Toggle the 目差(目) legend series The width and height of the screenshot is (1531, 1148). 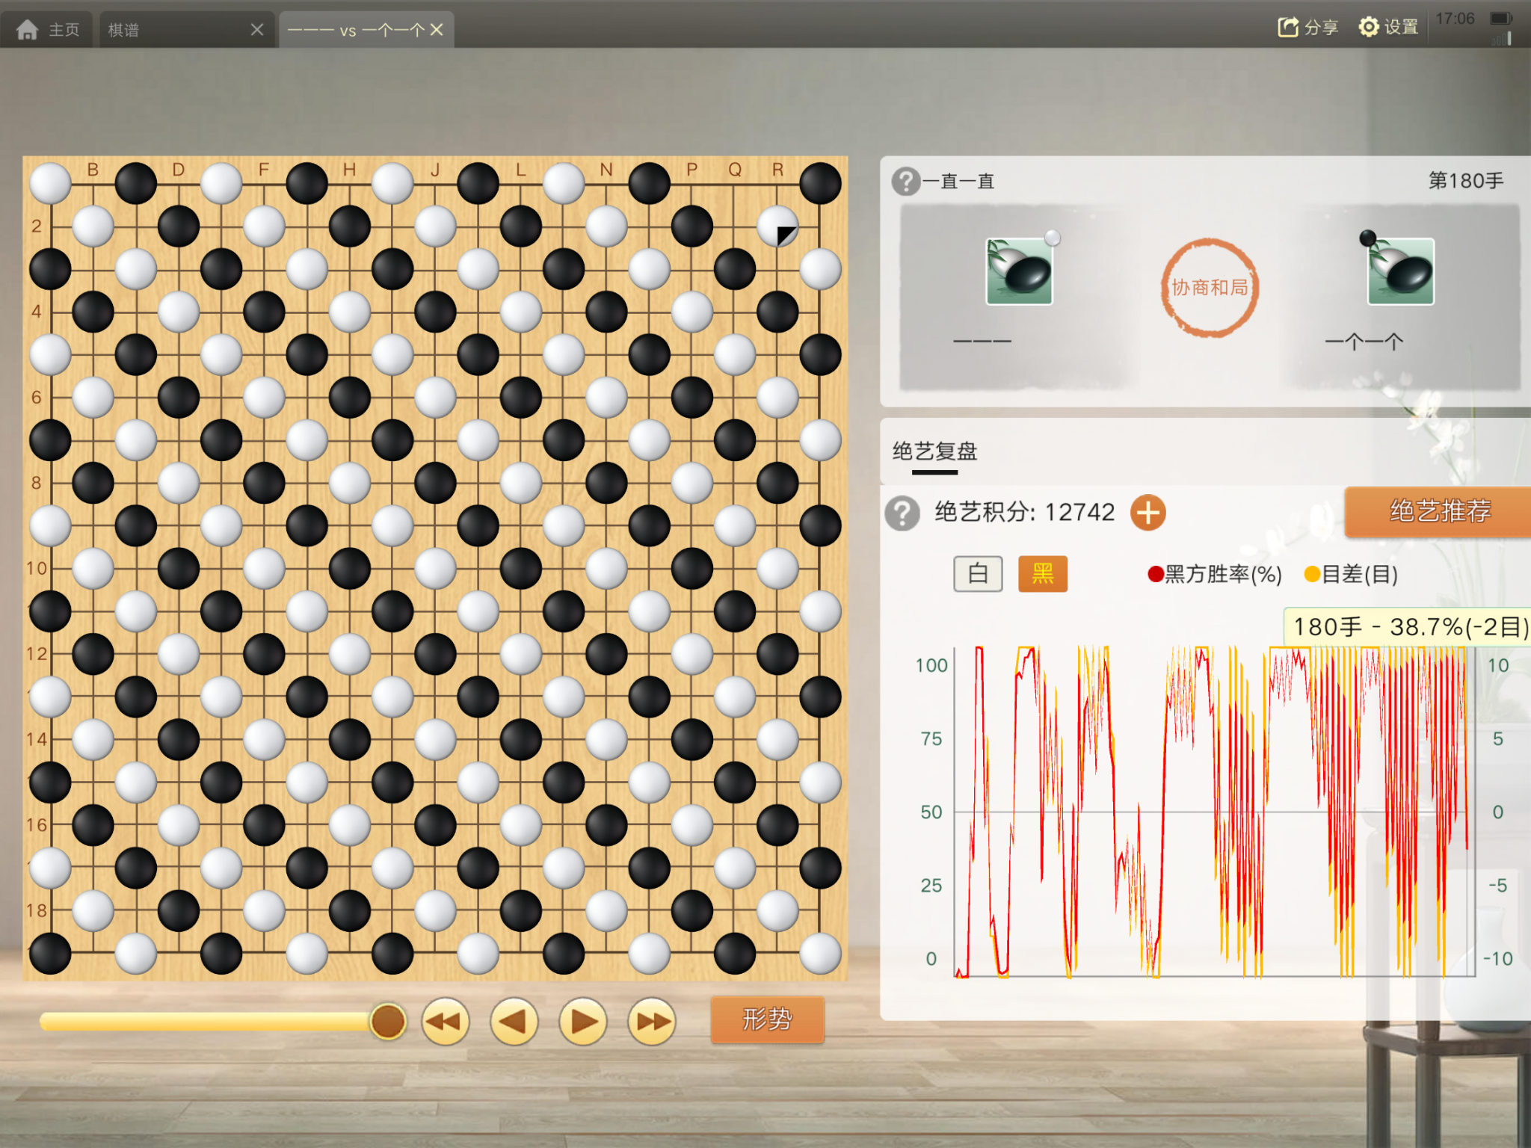tap(1351, 574)
